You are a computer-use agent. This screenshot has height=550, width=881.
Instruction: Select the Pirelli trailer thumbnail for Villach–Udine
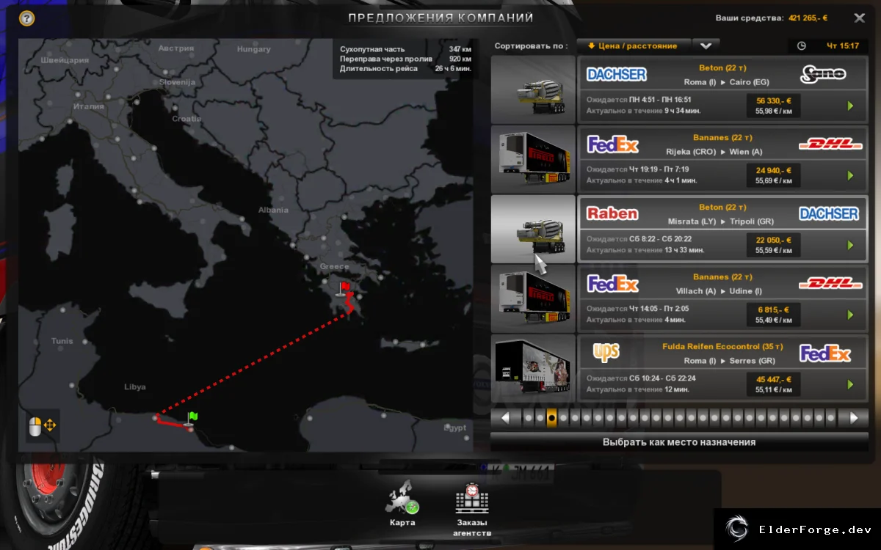[x=533, y=299]
